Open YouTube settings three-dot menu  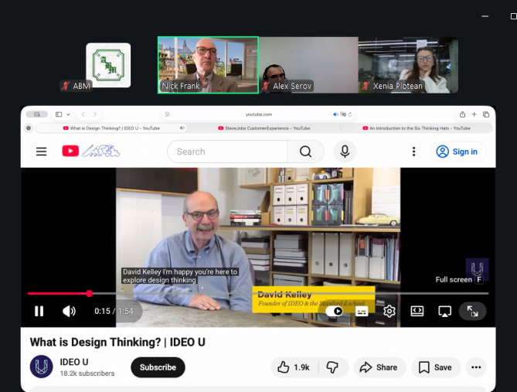413,152
